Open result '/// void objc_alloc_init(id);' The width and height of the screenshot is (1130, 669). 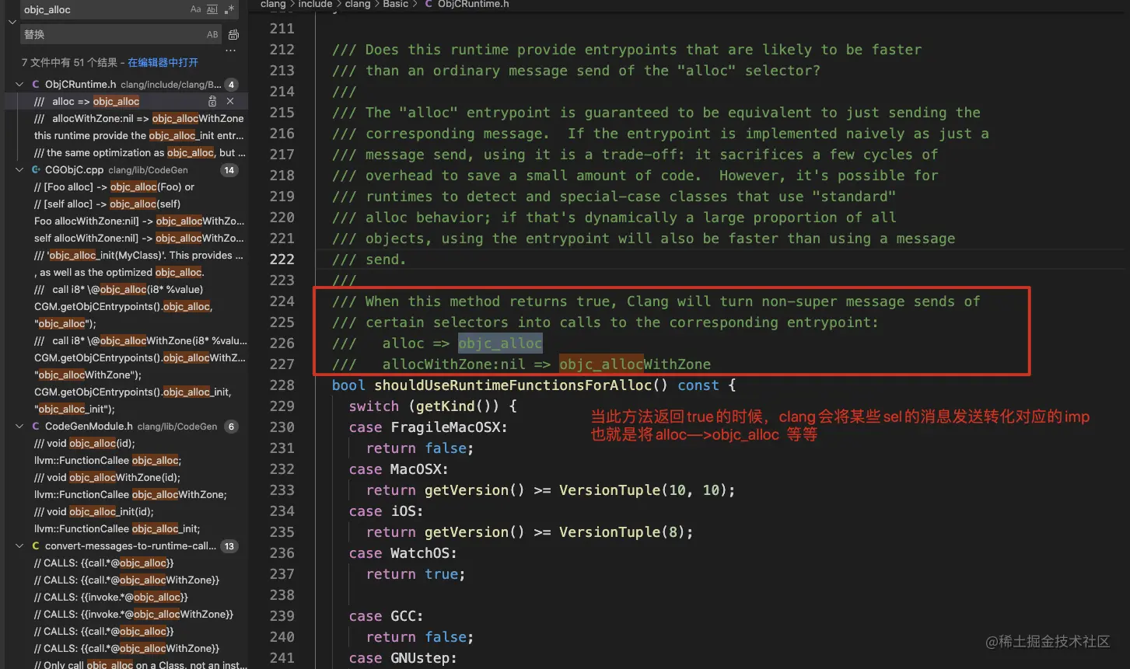pos(94,512)
